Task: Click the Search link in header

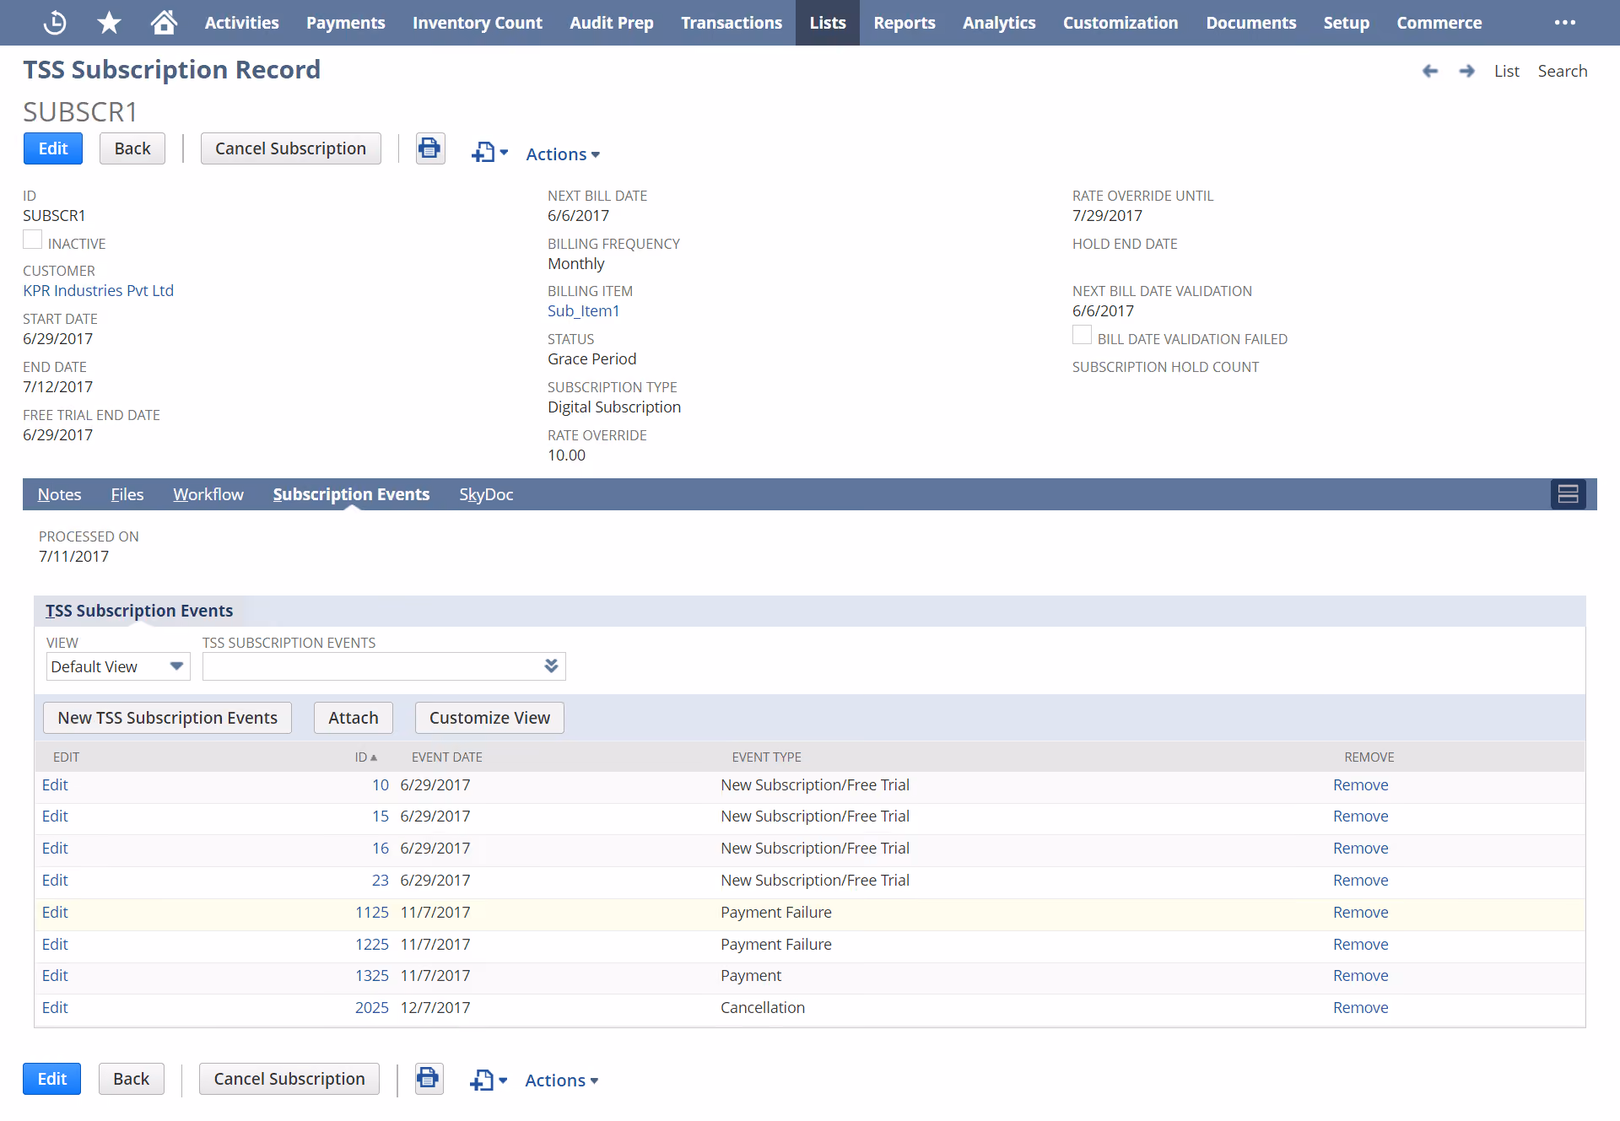Action: tap(1562, 71)
